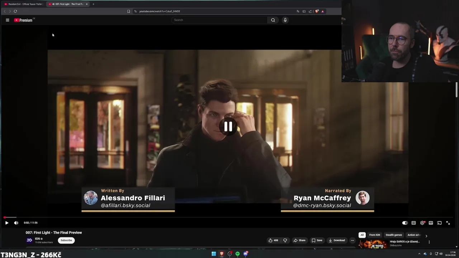Cast video with Play on TV icon
Image resolution: width=459 pixels, height=258 pixels.
point(439,223)
